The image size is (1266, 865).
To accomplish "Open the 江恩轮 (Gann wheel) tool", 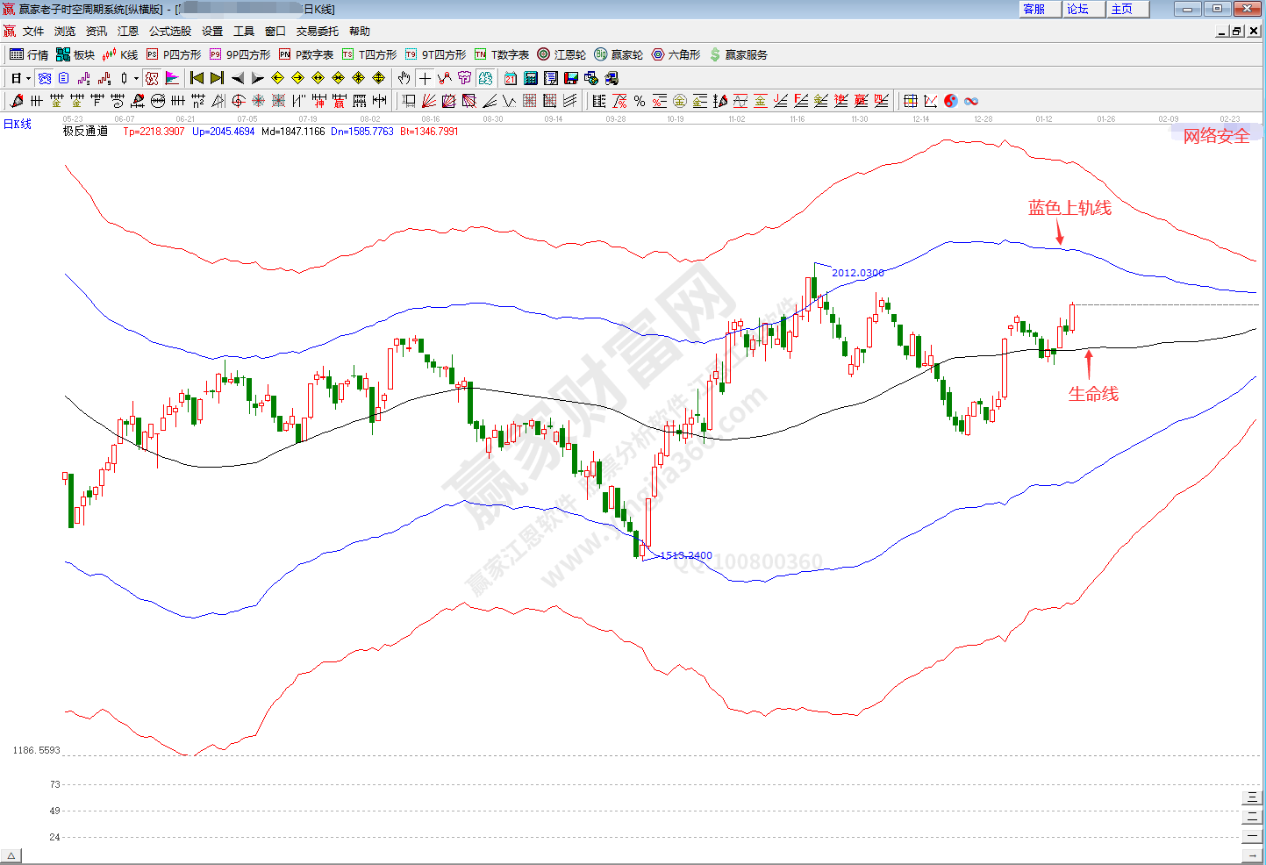I will tap(561, 54).
